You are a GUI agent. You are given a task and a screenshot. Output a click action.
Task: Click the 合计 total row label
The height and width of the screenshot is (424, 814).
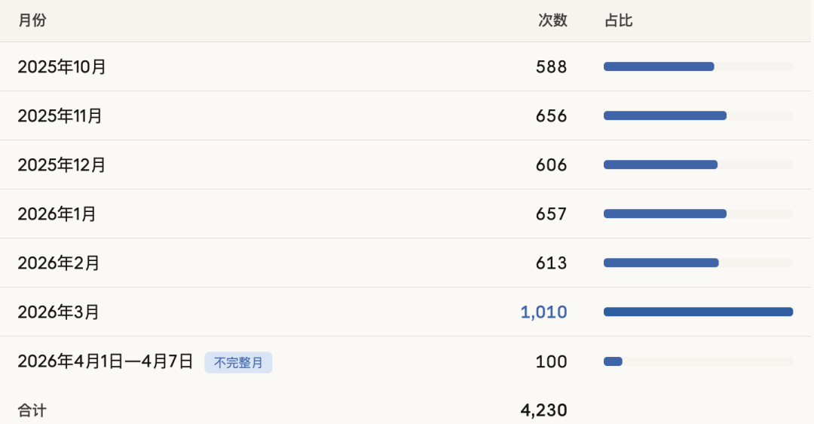pyautogui.click(x=32, y=410)
